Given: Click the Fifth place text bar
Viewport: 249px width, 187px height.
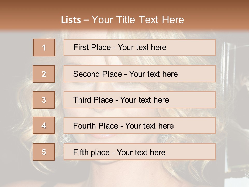Looking at the screenshot, I should pos(140,152).
